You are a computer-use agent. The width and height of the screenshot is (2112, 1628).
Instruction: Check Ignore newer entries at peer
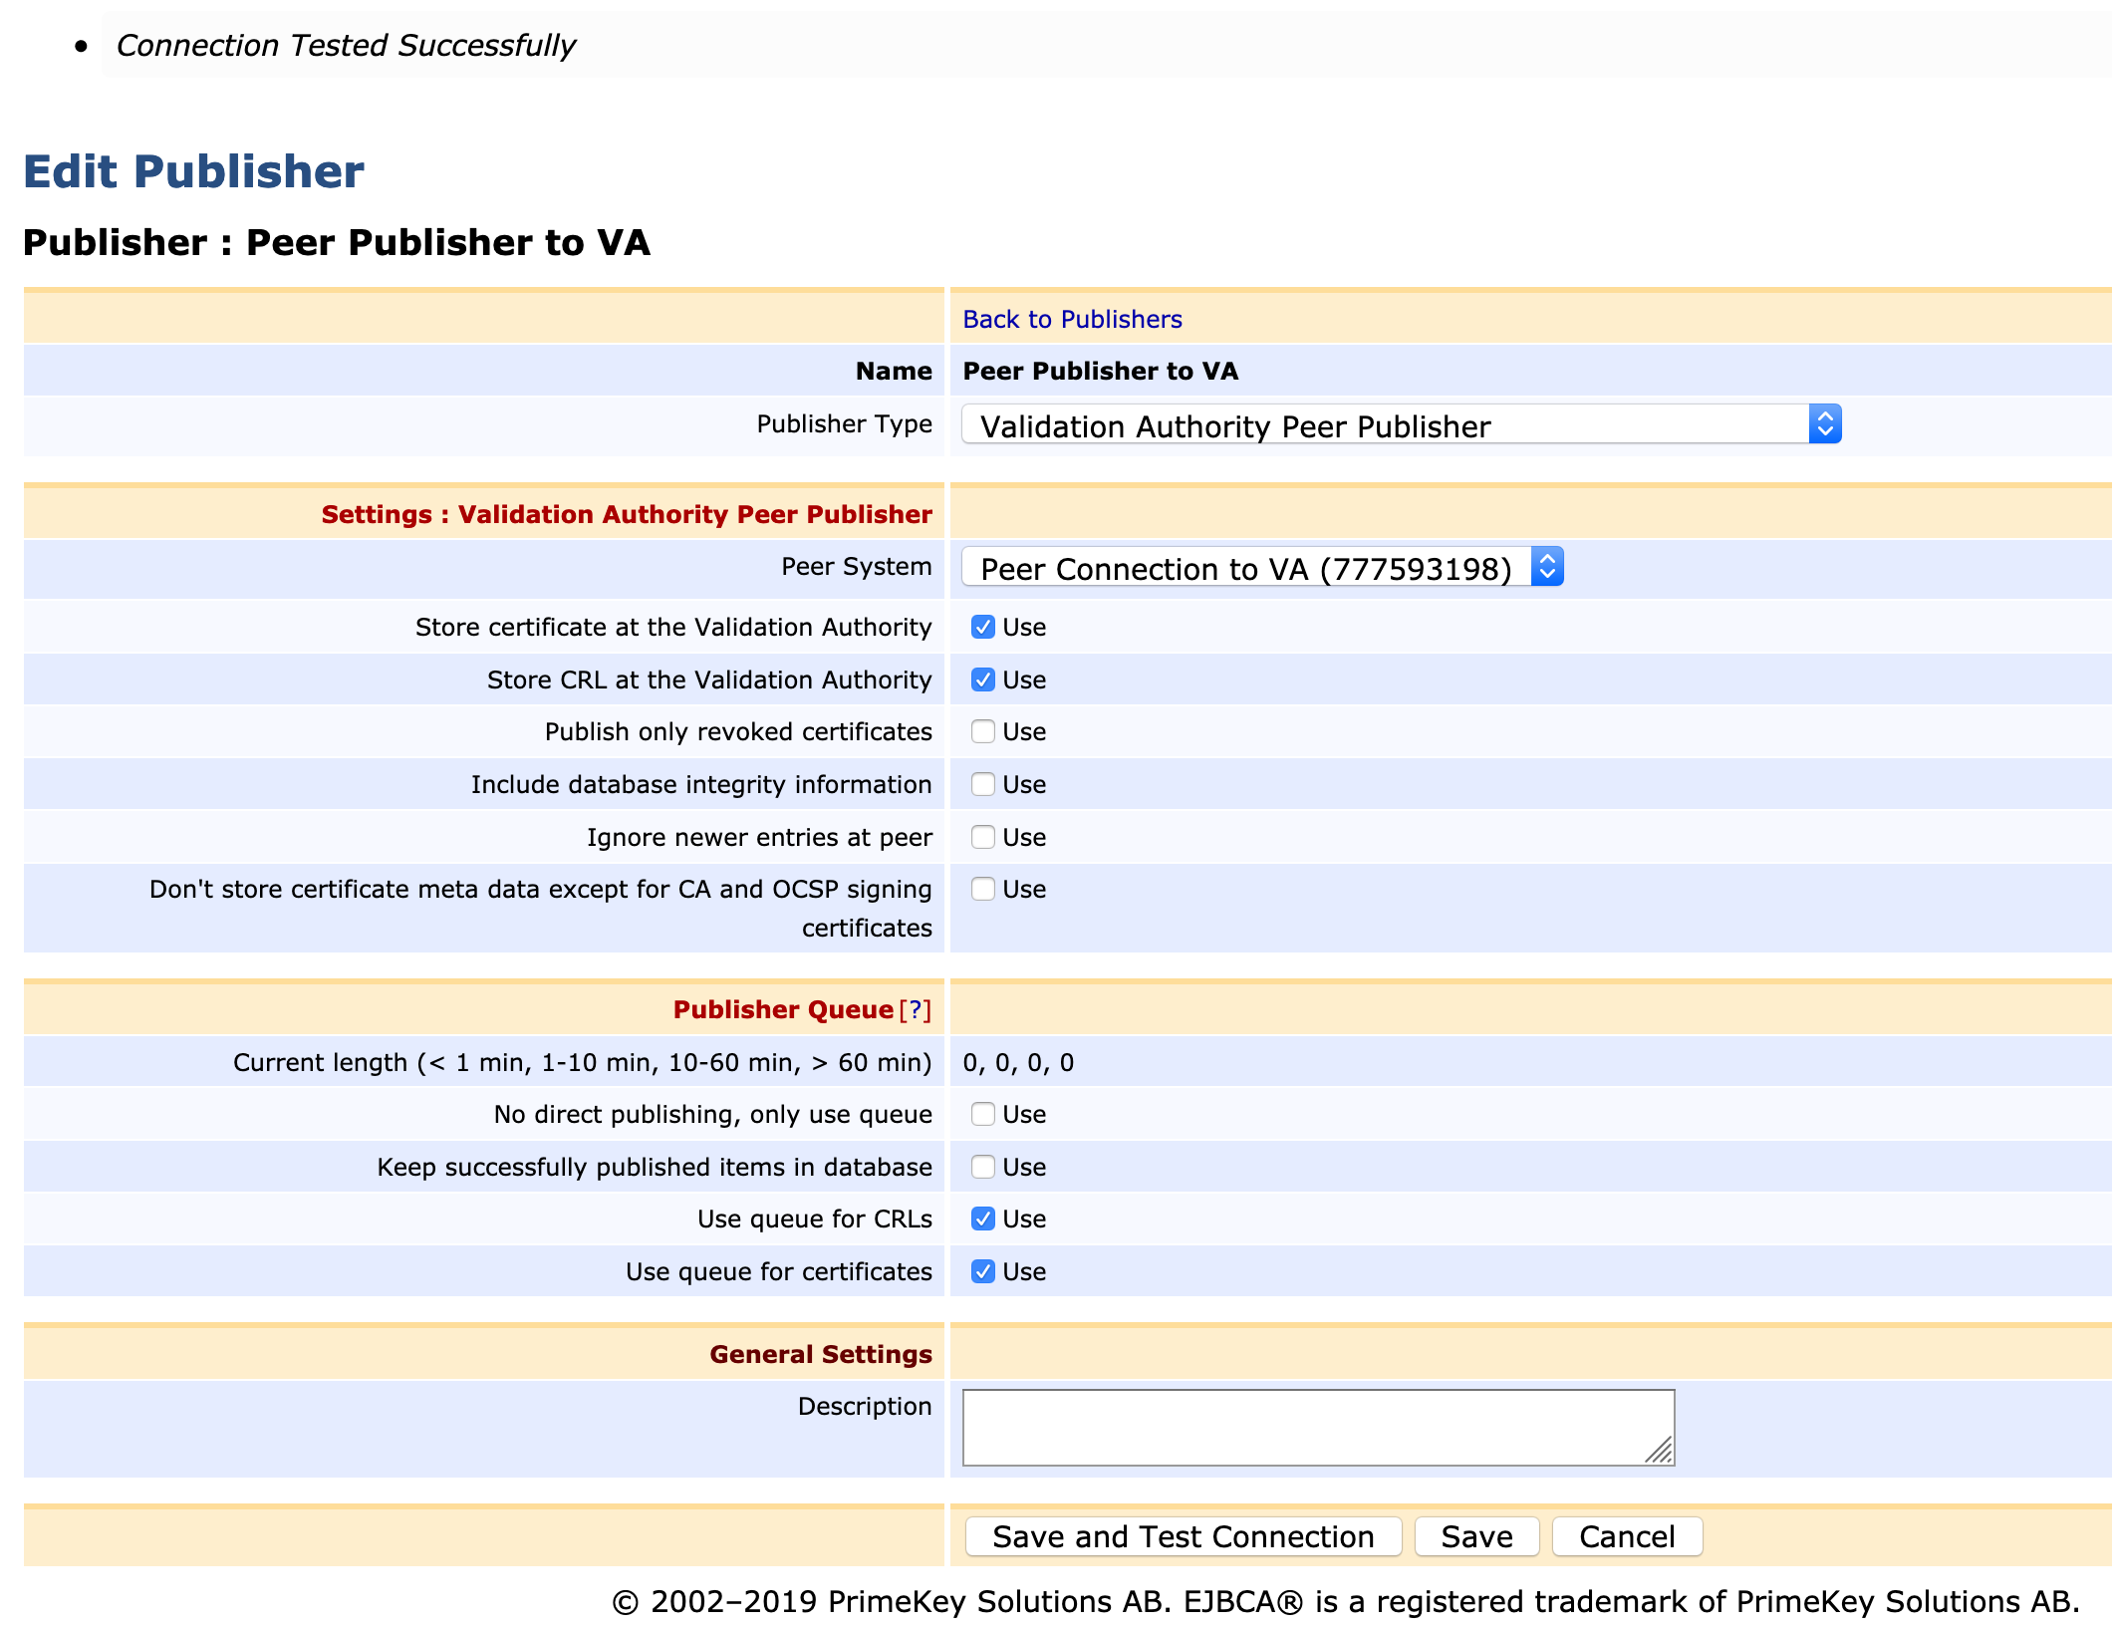[x=982, y=837]
